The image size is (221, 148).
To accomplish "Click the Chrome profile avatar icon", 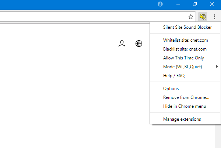I will (x=160, y=4).
